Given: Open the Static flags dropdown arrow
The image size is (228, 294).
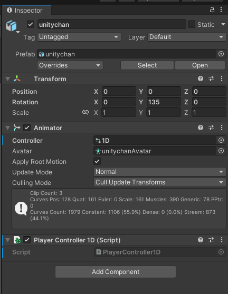Looking at the screenshot, I should click(x=223, y=24).
